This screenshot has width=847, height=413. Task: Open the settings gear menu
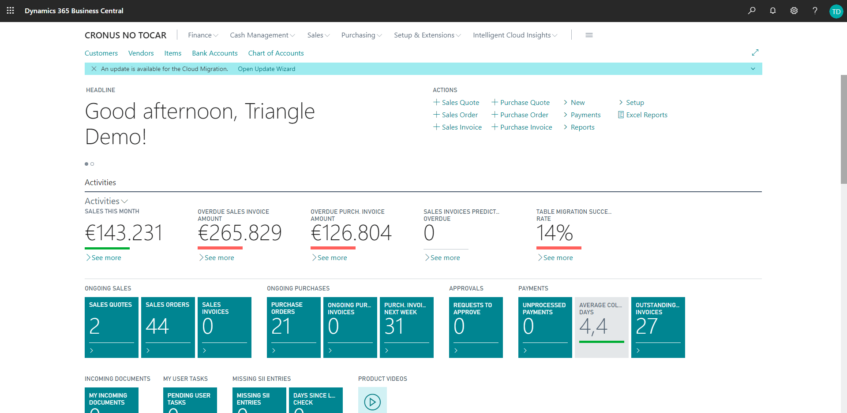point(794,11)
